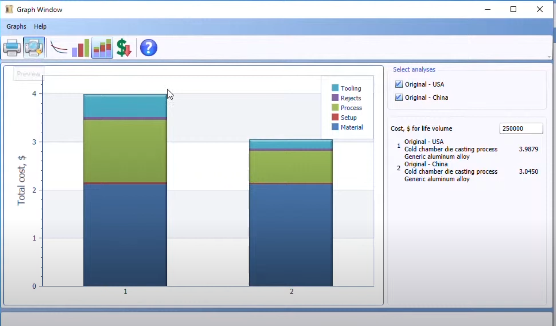
Task: Click the Rejects legend color swatch
Action: (x=335, y=98)
